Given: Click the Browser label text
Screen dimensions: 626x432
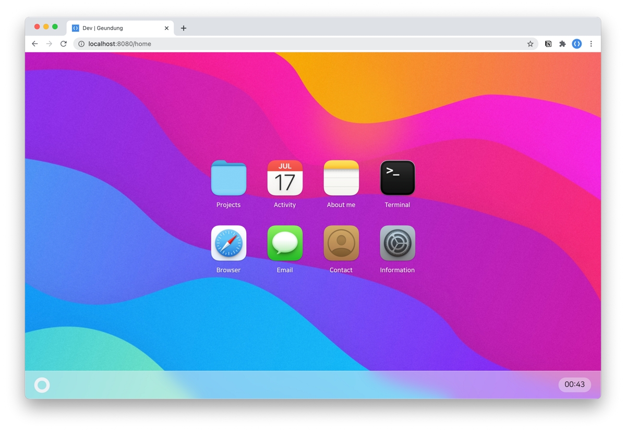Looking at the screenshot, I should 228,270.
